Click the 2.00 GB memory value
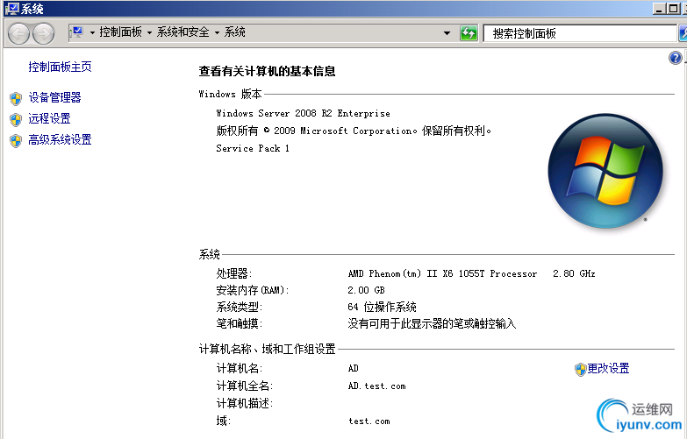The image size is (687, 439). pyautogui.click(x=366, y=290)
